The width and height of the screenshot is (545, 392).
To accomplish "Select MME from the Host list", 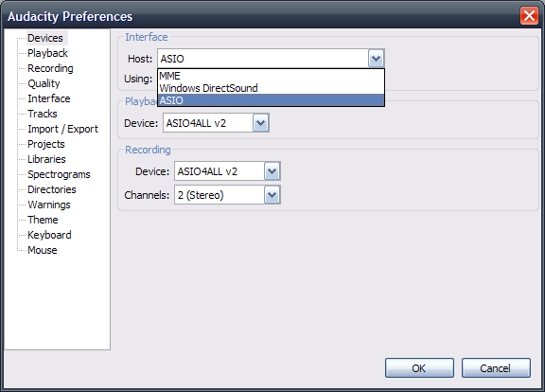I will [x=271, y=76].
